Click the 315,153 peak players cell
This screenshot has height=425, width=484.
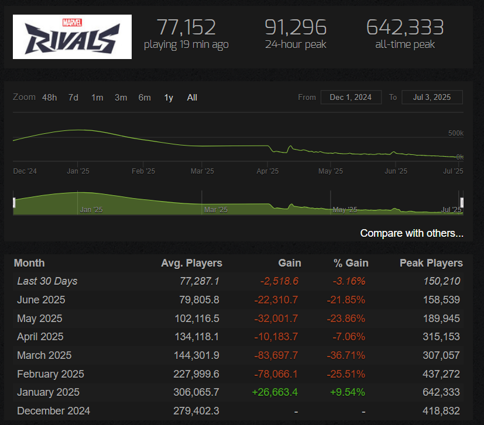pos(441,337)
